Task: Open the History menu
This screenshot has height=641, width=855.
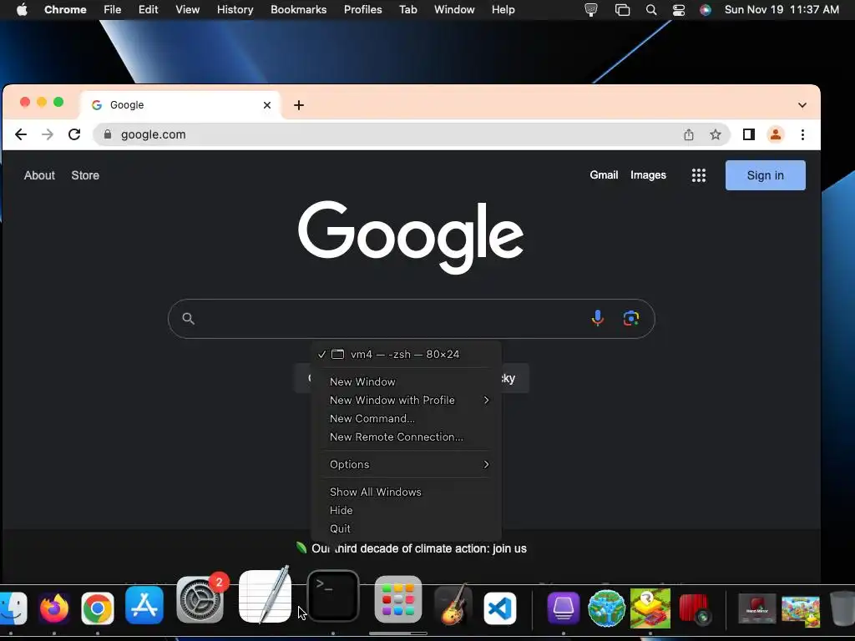Action: (235, 10)
